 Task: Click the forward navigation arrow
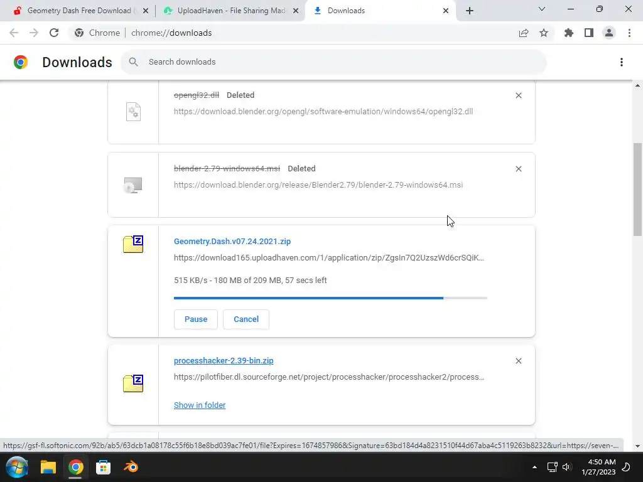34,33
